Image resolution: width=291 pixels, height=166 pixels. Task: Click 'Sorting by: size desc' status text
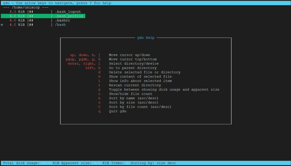coord(153,163)
